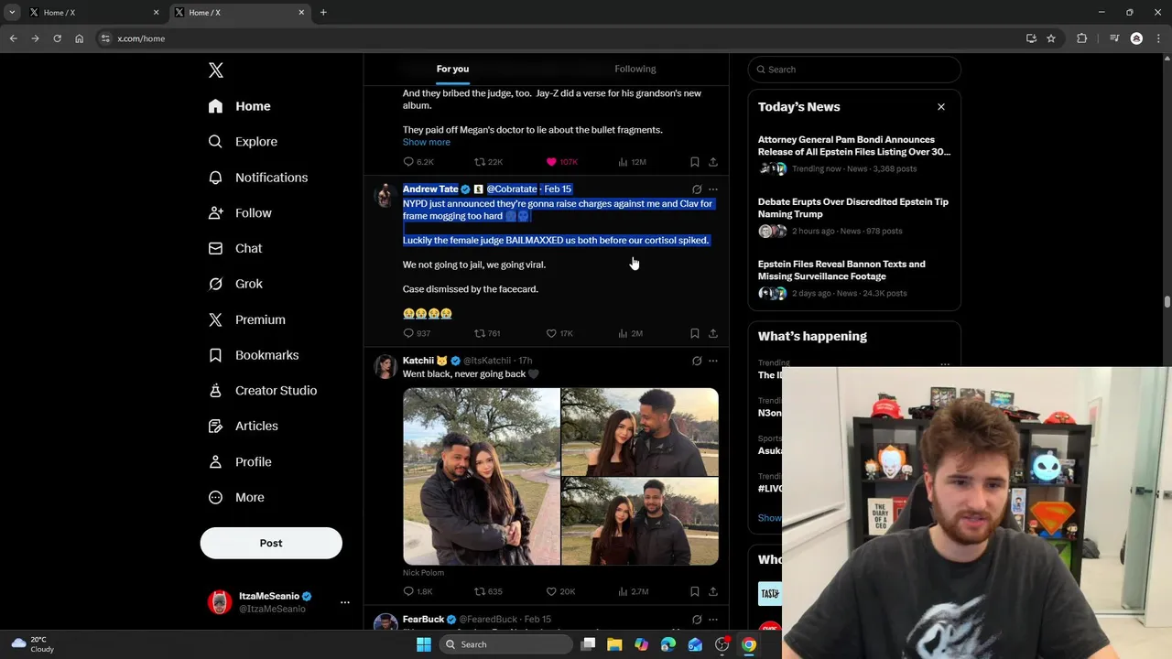Repost Andrew Tate post with 761 reposts
Image resolution: width=1172 pixels, height=659 pixels.
coord(487,333)
